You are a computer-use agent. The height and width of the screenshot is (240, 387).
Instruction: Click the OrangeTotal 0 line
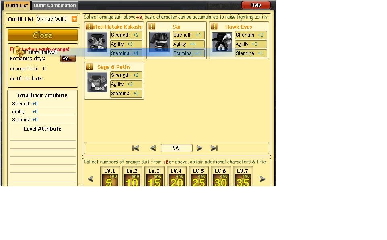28,69
